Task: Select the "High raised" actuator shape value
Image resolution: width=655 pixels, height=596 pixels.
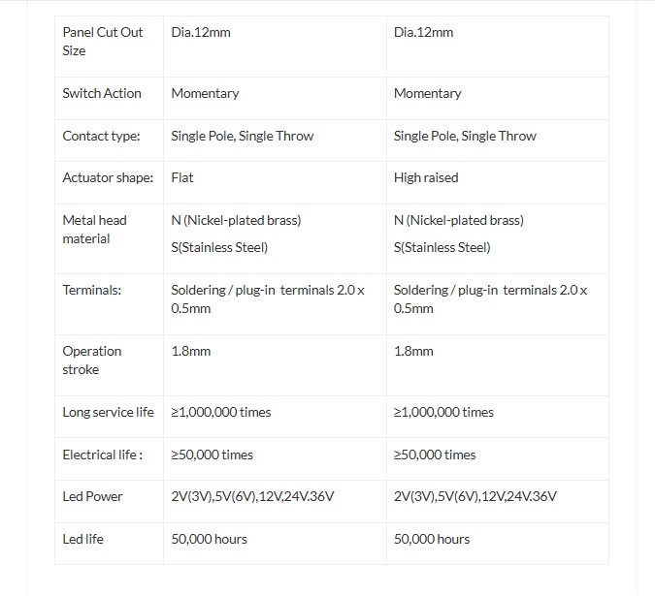Action: pos(426,178)
